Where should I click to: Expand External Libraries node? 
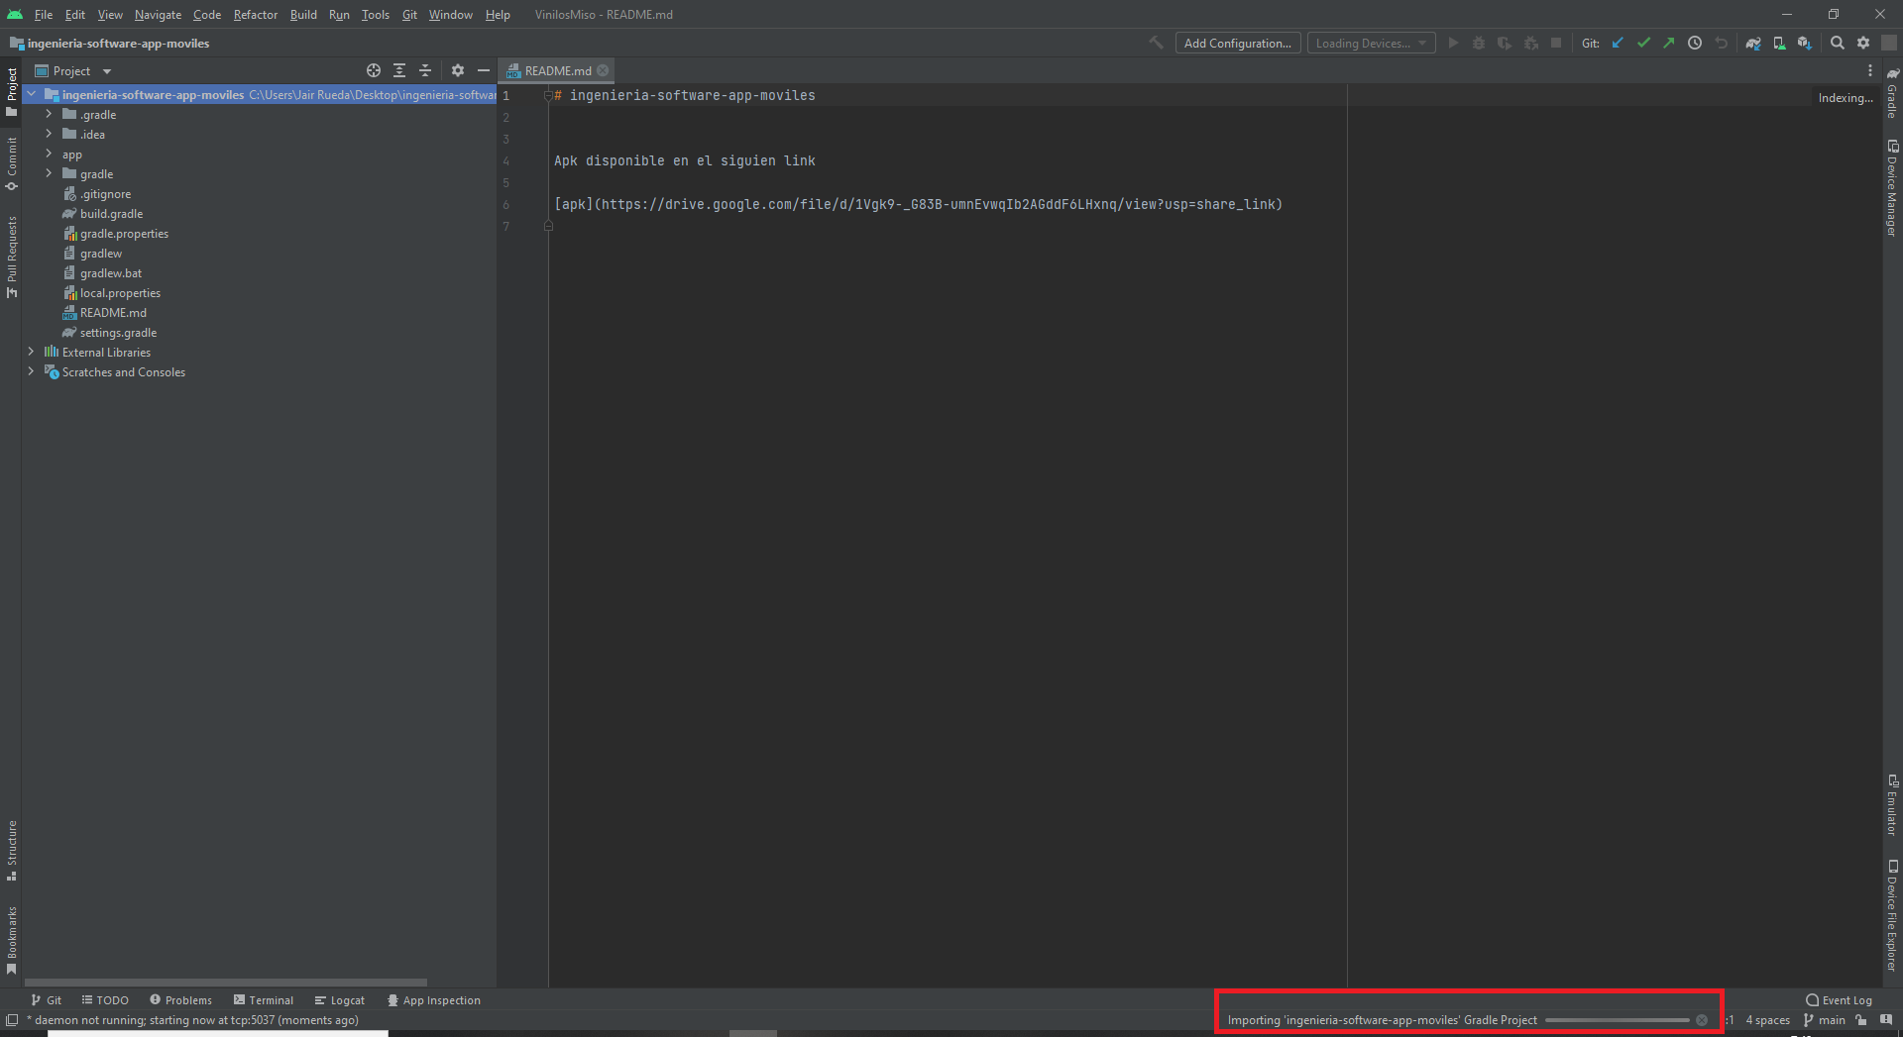point(31,353)
